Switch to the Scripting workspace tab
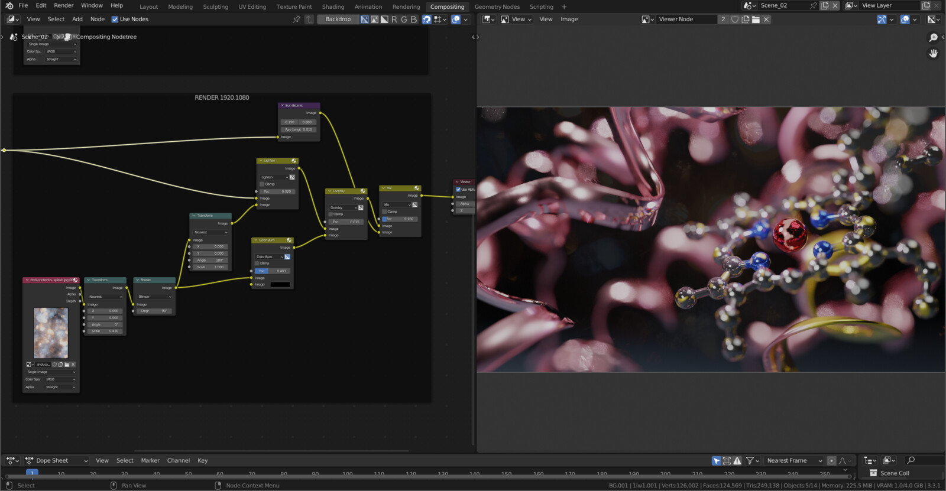This screenshot has height=491, width=946. click(541, 6)
